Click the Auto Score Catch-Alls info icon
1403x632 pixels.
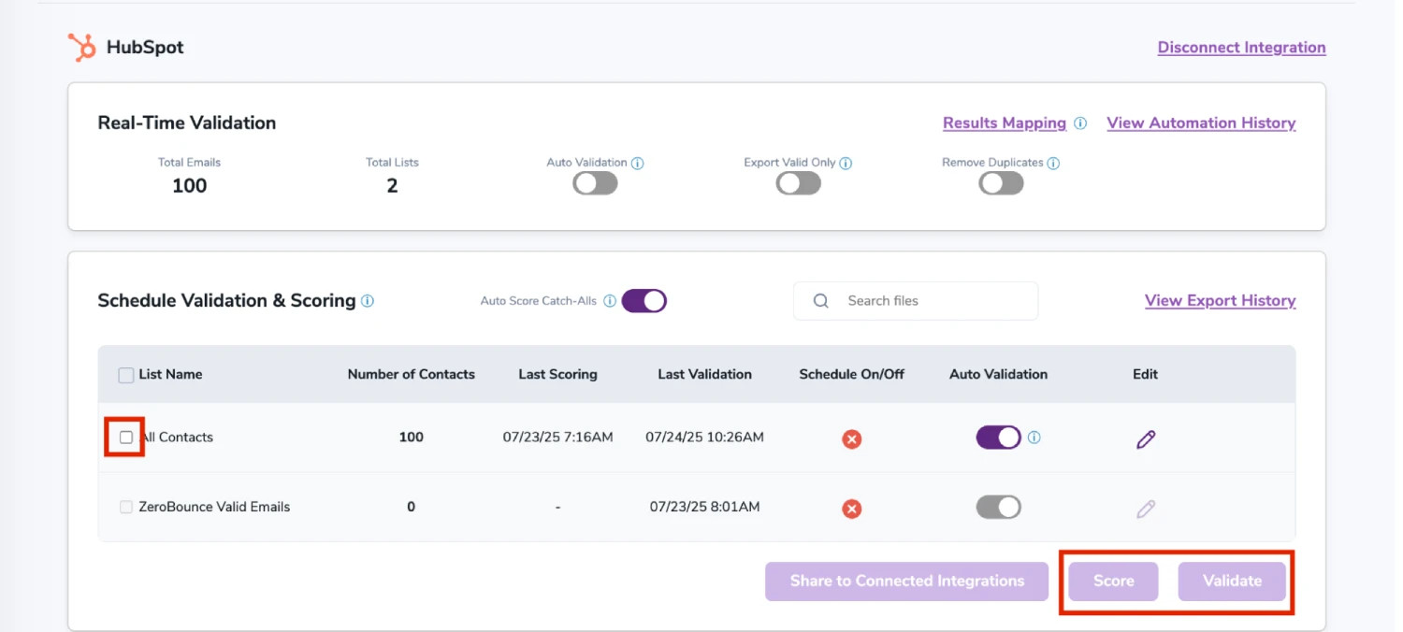tap(610, 300)
